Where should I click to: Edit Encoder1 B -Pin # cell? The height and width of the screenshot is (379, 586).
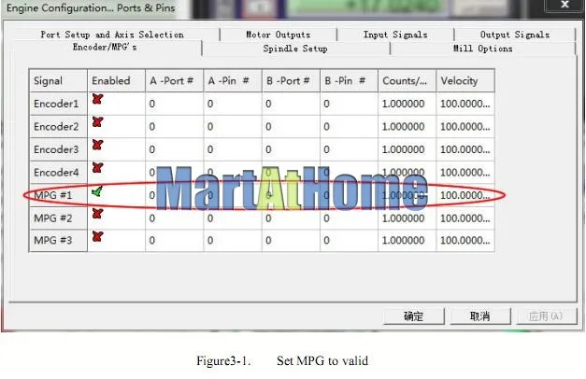click(x=349, y=104)
